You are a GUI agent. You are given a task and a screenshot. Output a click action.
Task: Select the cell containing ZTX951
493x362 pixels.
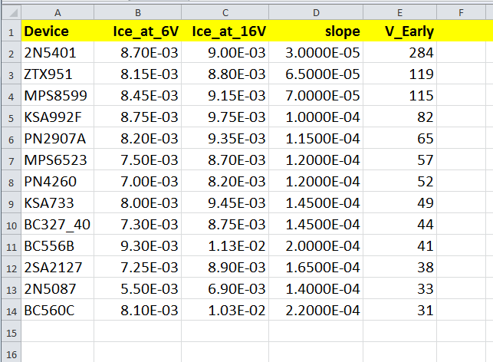pyautogui.click(x=58, y=74)
